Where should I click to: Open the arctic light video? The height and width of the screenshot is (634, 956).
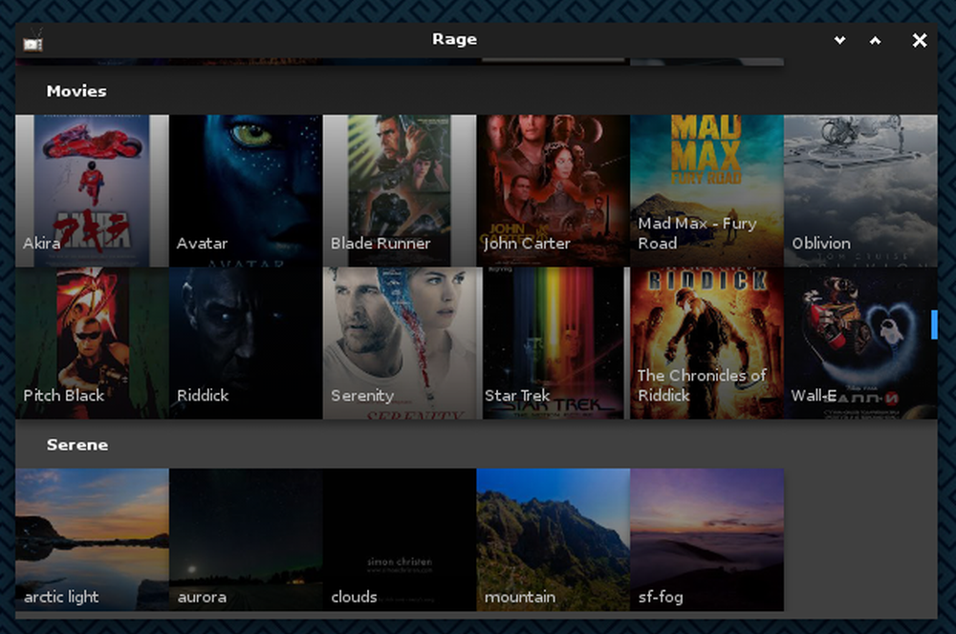click(x=92, y=539)
